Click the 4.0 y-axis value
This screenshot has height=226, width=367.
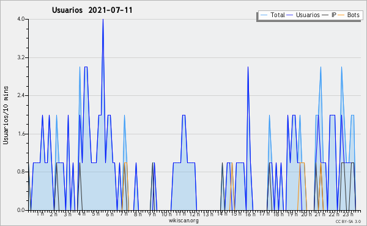coord(21,19)
